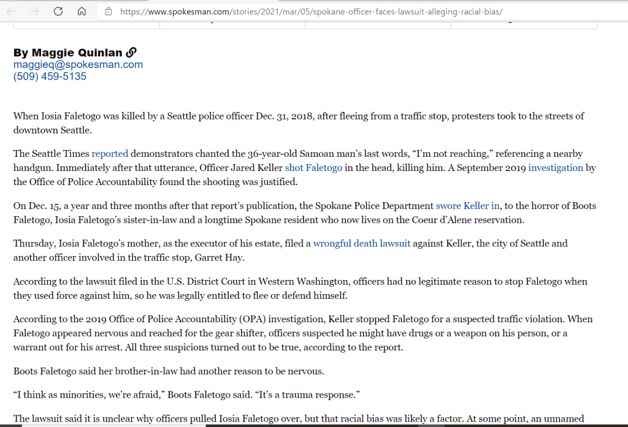The height and width of the screenshot is (427, 628).
Task: Open the September 2019 "investigation" link
Action: [x=556, y=167]
